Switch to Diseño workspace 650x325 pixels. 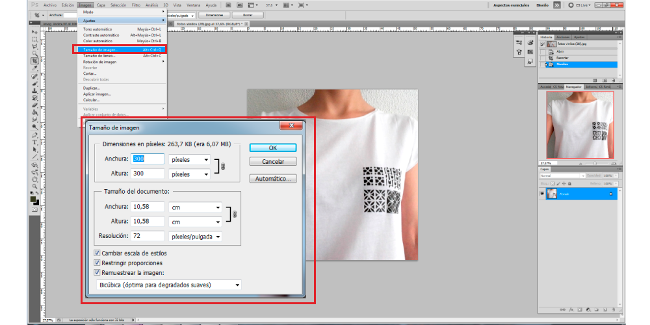(542, 5)
